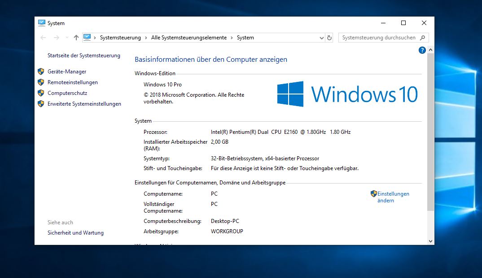Click the Back navigation arrow
Image resolution: width=482 pixels, height=278 pixels.
coord(43,38)
